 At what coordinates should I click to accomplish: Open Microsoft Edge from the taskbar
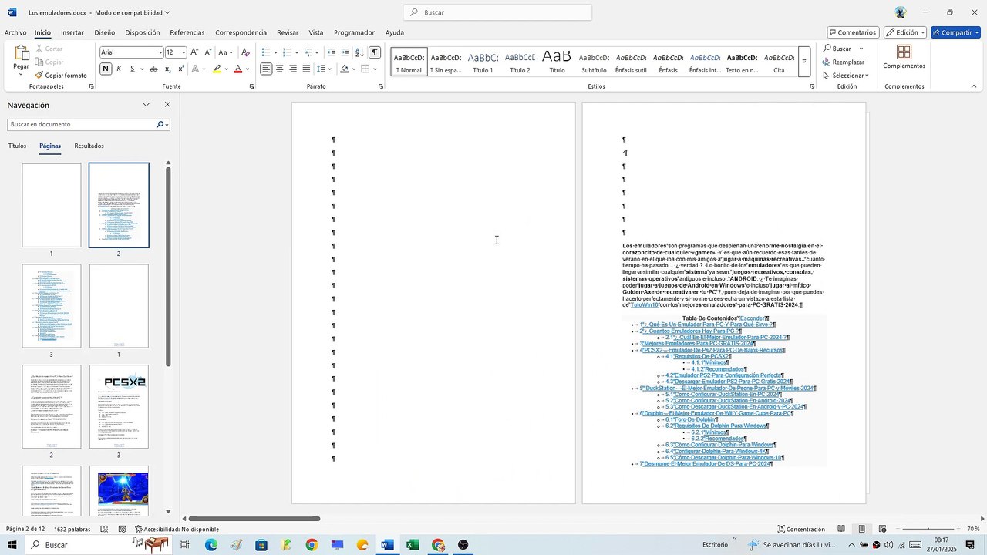pyautogui.click(x=211, y=545)
